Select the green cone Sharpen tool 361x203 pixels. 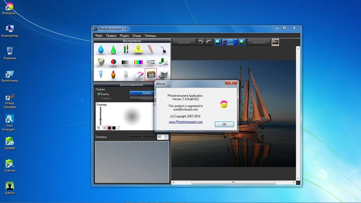(x=113, y=49)
